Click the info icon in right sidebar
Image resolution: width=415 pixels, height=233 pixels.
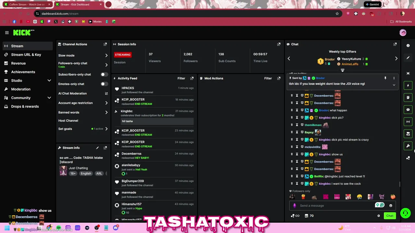point(408,46)
